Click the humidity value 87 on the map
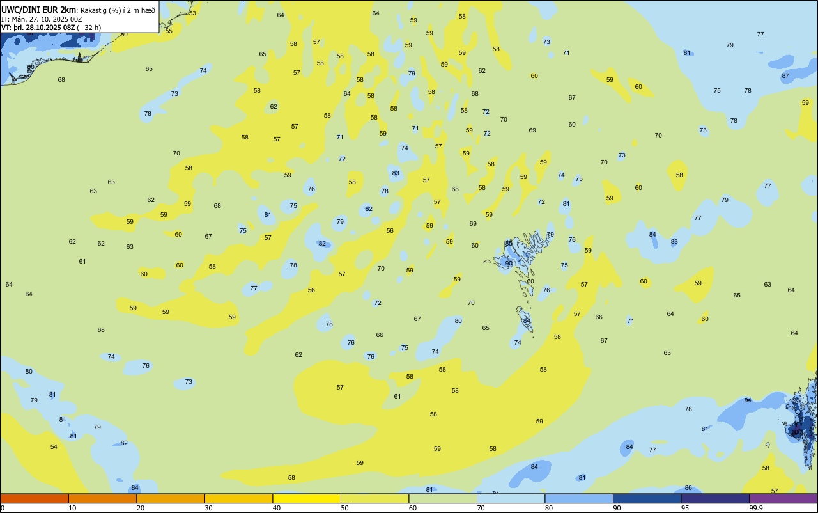Image resolution: width=818 pixels, height=513 pixels. [x=785, y=75]
